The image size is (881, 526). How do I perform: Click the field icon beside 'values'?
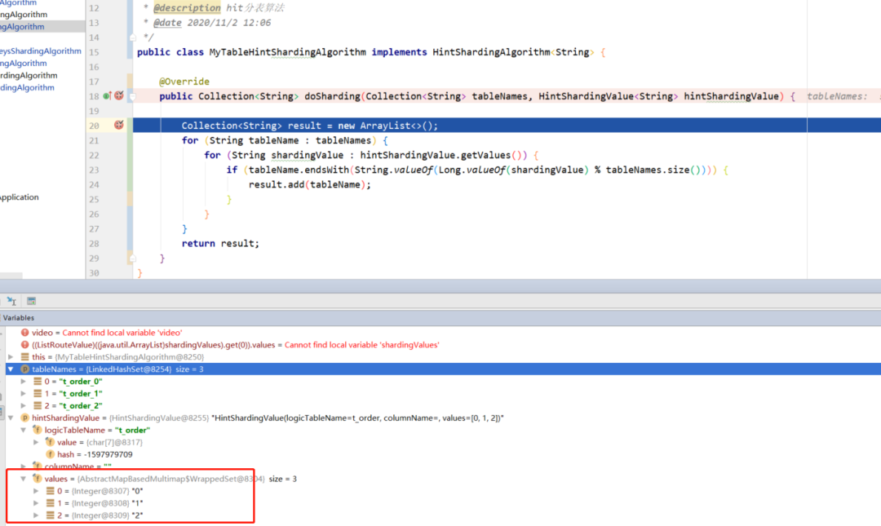tap(37, 479)
